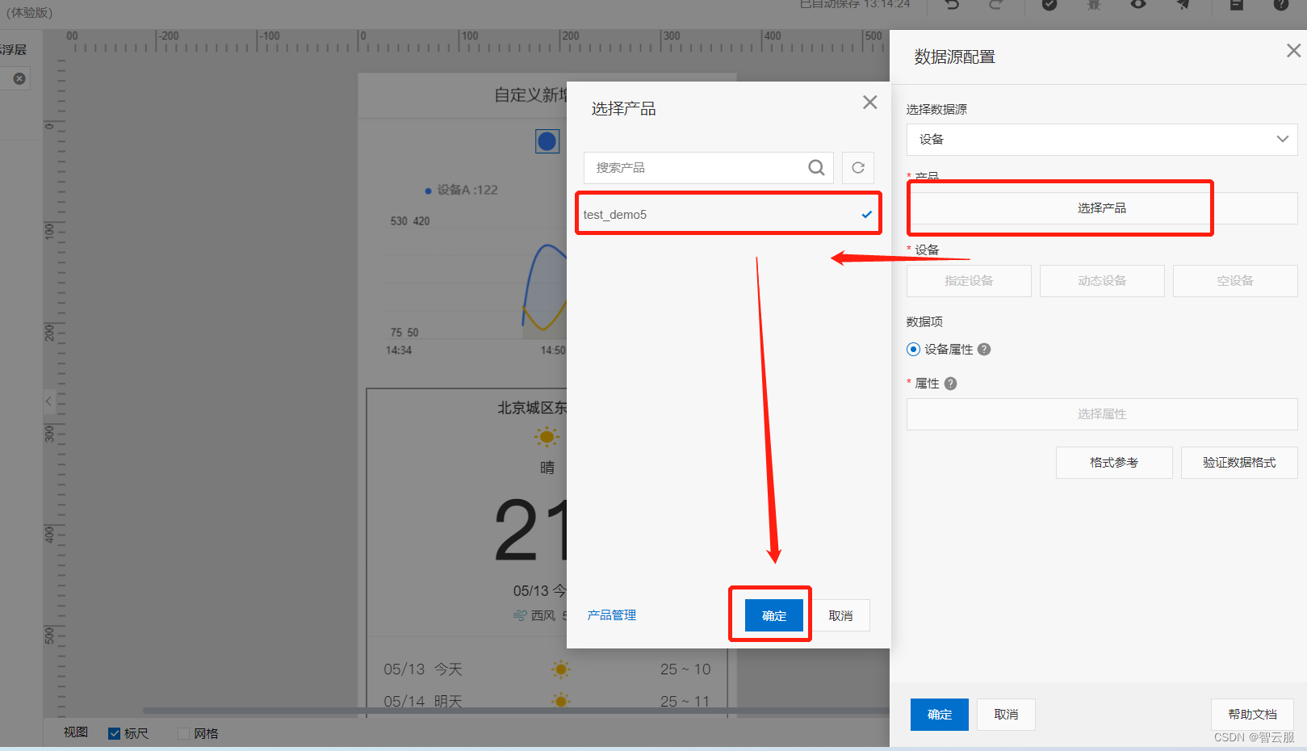Open 帮助文档
The image size is (1307, 751).
[x=1252, y=715]
